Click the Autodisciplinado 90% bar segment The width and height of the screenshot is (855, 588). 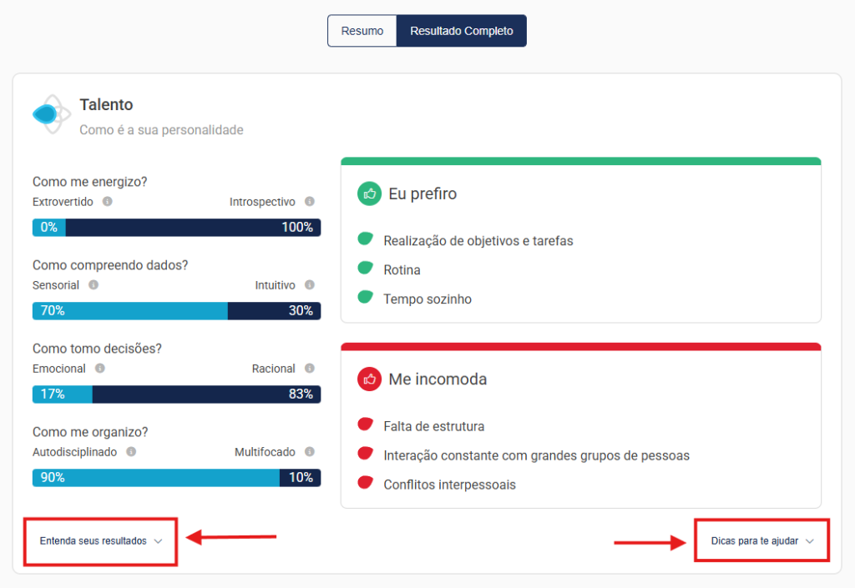coord(155,478)
